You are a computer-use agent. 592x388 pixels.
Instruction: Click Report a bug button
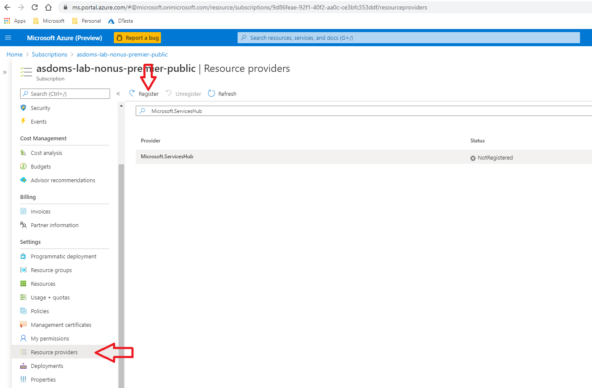click(137, 38)
